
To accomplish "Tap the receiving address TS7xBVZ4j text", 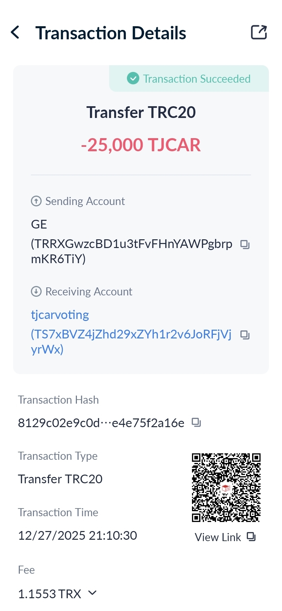I will [131, 334].
